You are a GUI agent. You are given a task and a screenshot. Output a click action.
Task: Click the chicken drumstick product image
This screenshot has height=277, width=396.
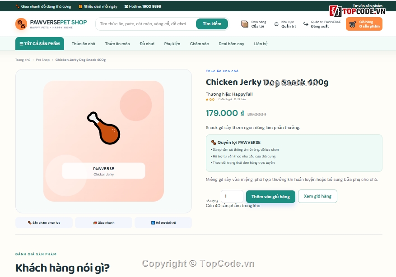pyautogui.click(x=104, y=128)
